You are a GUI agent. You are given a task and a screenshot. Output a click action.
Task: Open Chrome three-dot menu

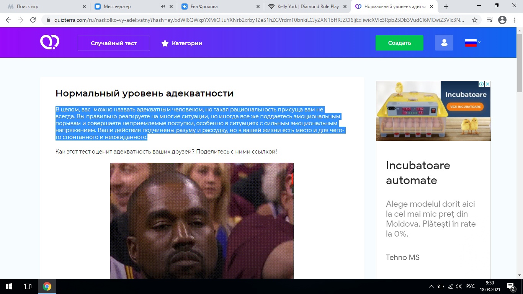click(515, 20)
